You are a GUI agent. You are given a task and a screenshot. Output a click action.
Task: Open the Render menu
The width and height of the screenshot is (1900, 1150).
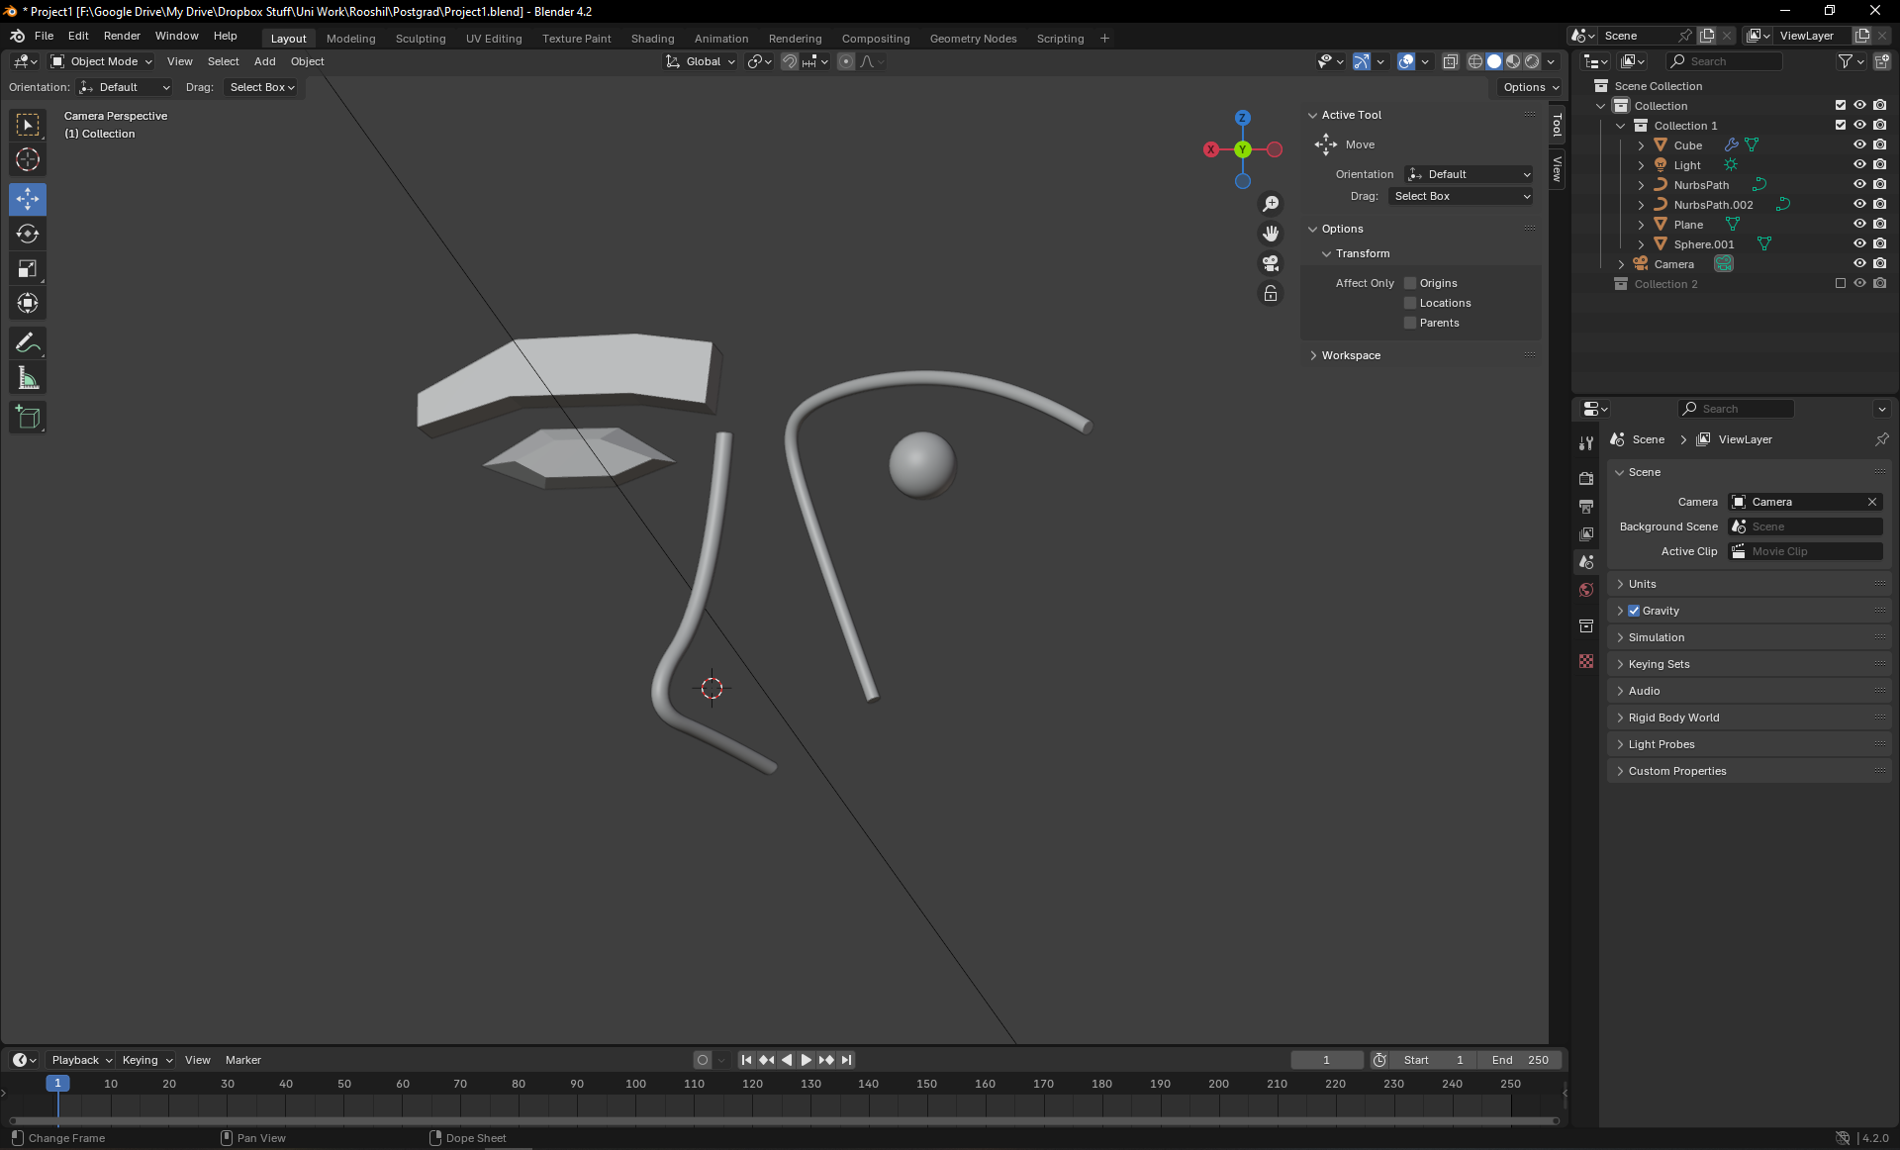(122, 36)
